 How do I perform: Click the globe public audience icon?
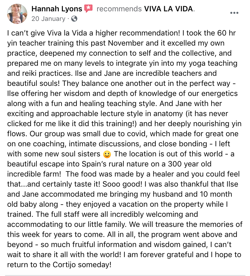point(74,19)
